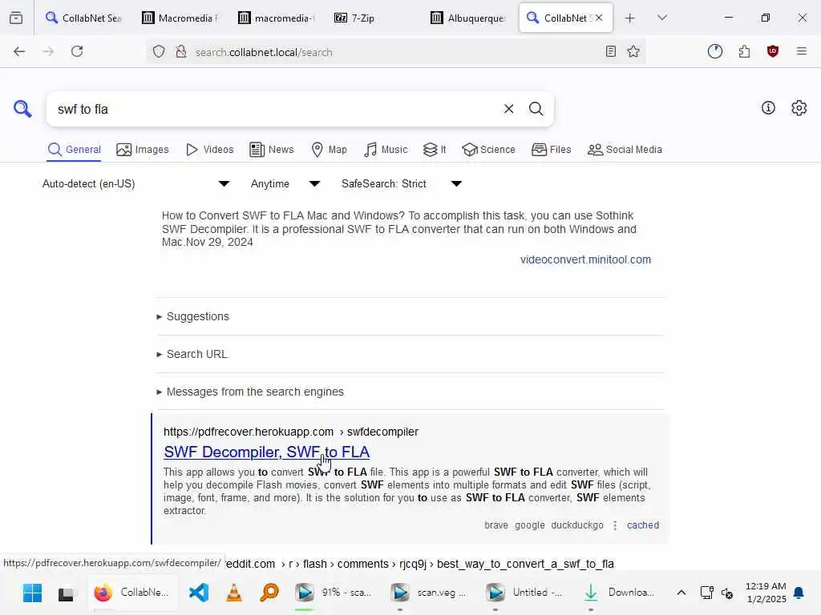821x615 pixels.
Task: Switch to first CollabNet Search tab
Action: [83, 18]
